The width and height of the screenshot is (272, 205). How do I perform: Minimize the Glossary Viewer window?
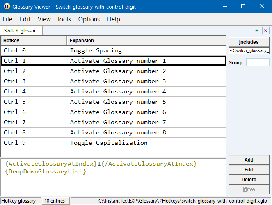(x=225, y=7)
